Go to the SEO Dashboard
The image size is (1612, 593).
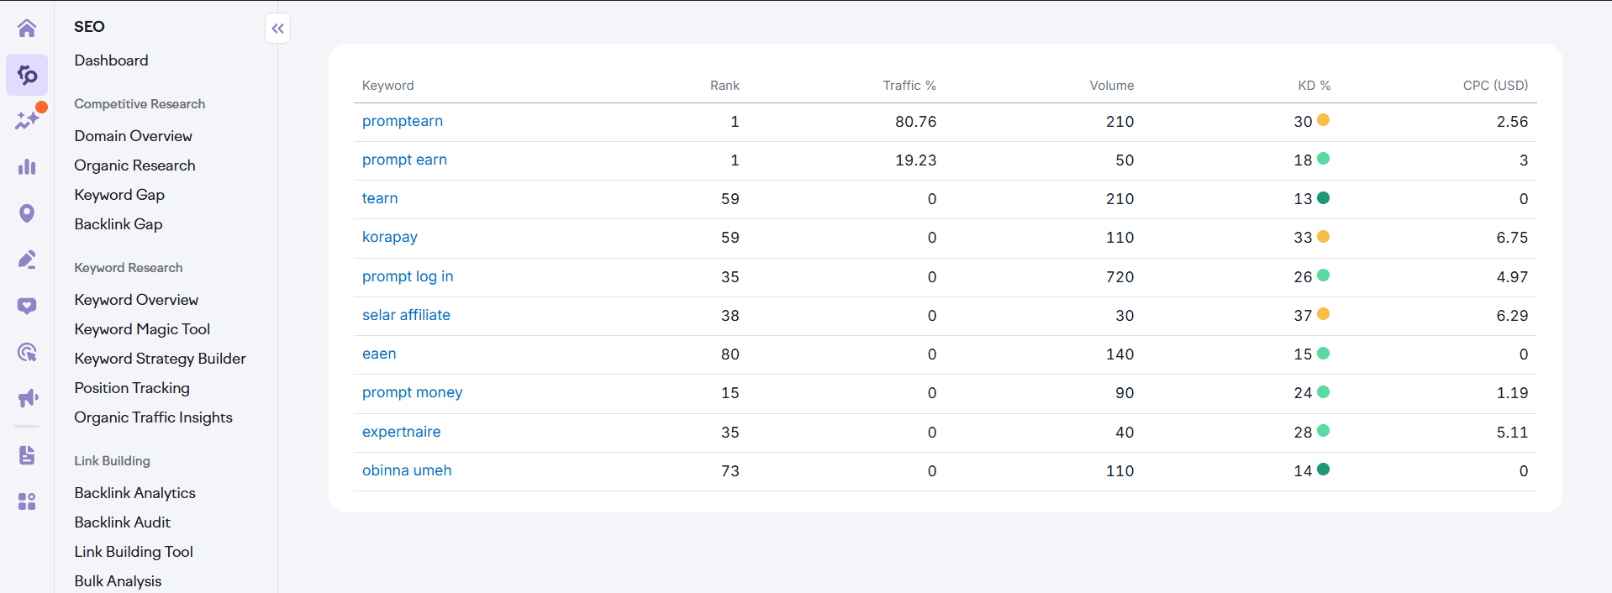111,60
